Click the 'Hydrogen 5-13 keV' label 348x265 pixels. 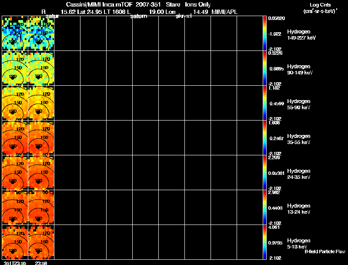[299, 244]
